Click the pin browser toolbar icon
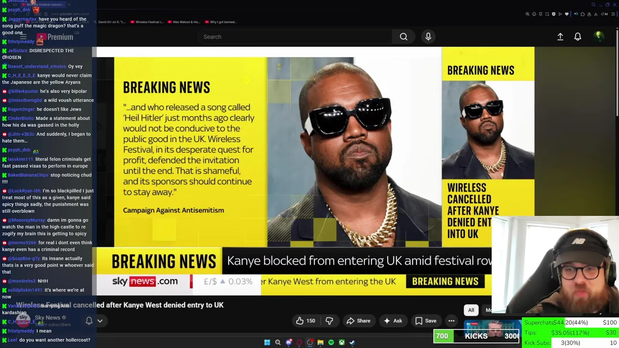 click(541, 14)
